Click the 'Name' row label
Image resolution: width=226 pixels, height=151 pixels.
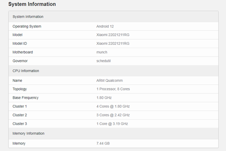click(17, 81)
